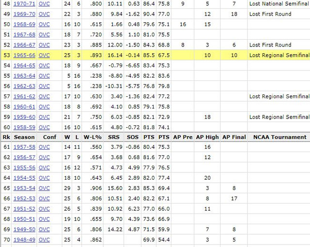
Task: Sort by the W column header
Action: 67,137
